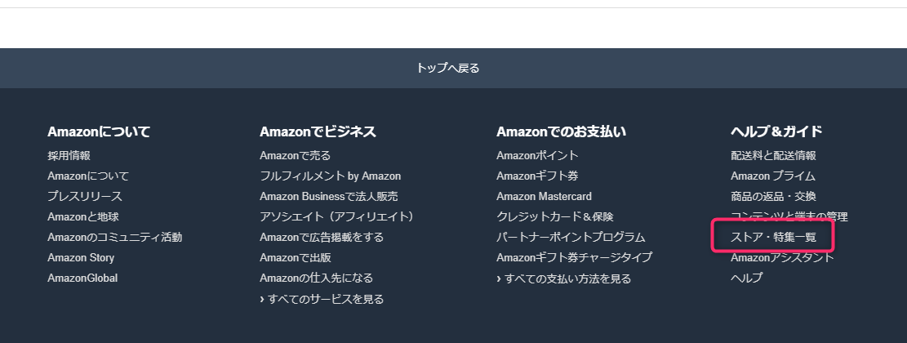Click the Amazon Mastercard link
This screenshot has width=907, height=343.
(x=544, y=196)
